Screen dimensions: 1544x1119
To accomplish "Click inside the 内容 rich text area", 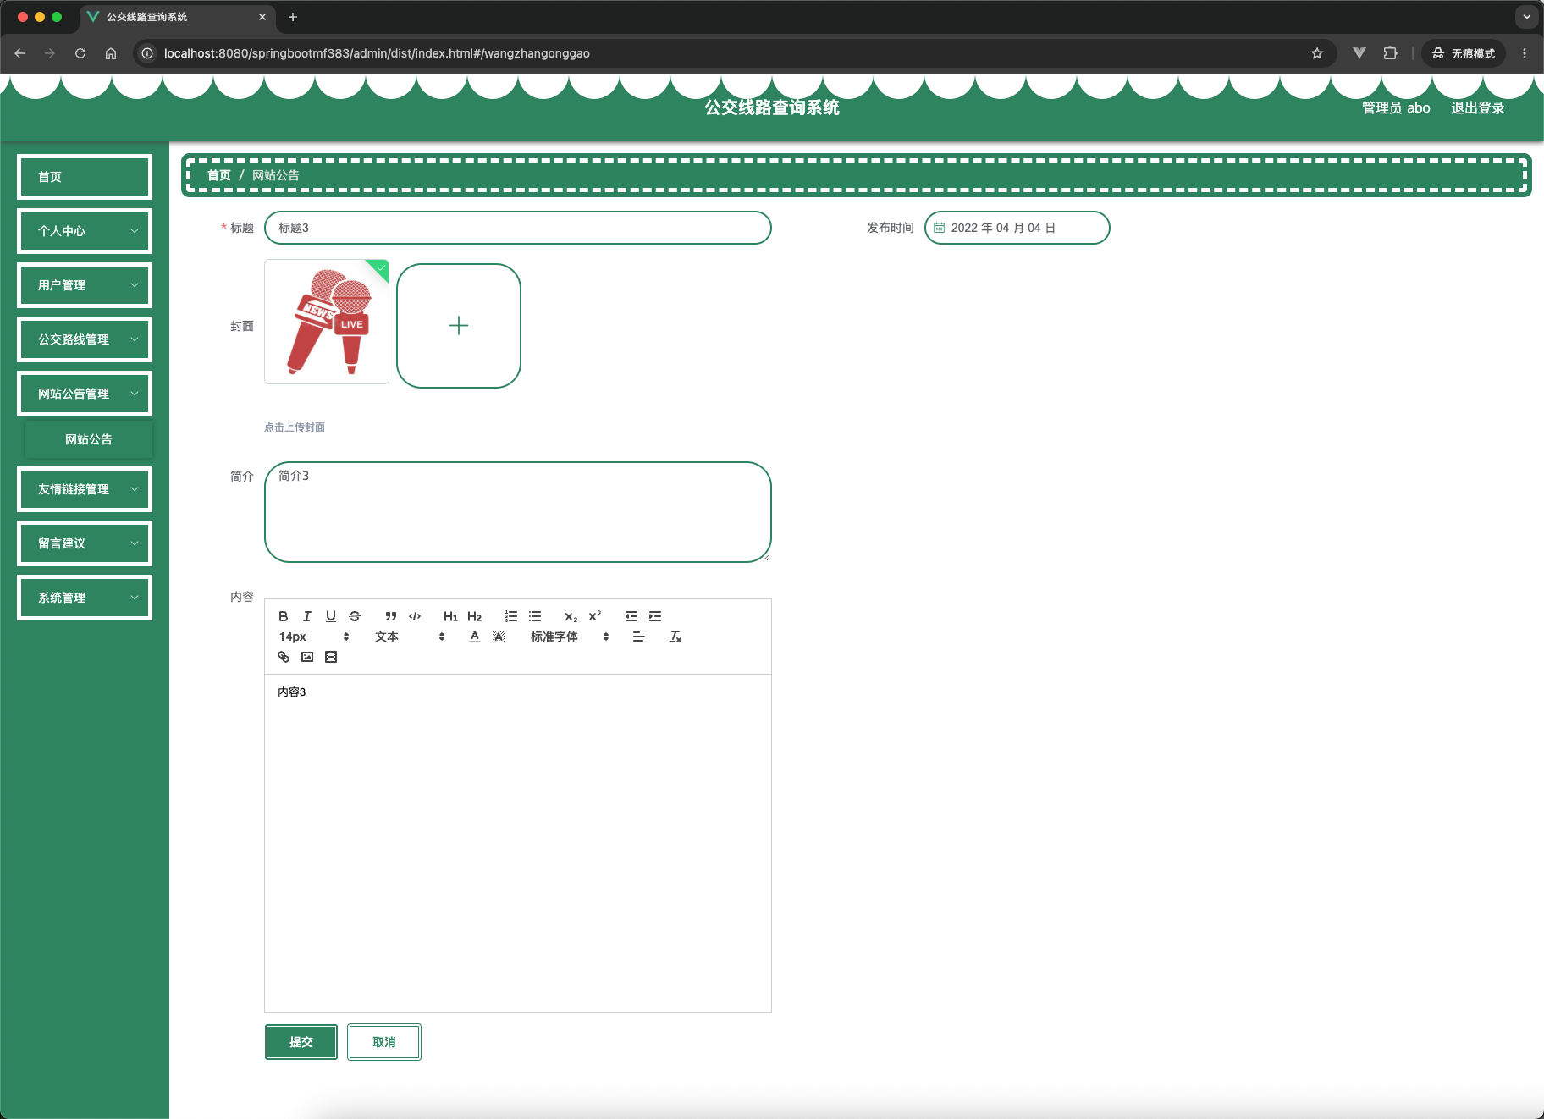I will [x=518, y=843].
